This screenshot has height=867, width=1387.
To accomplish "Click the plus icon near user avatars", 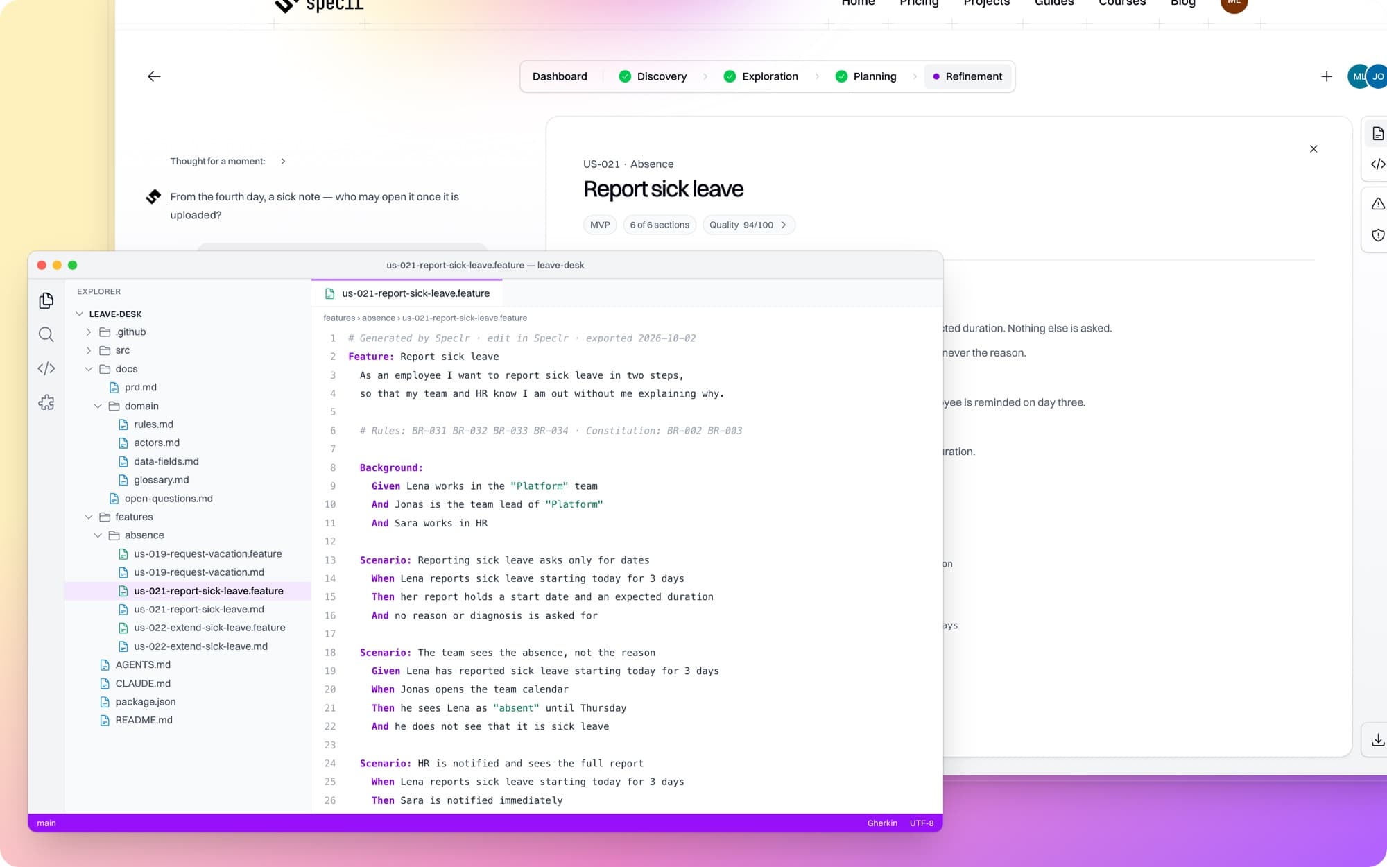I will click(1326, 76).
